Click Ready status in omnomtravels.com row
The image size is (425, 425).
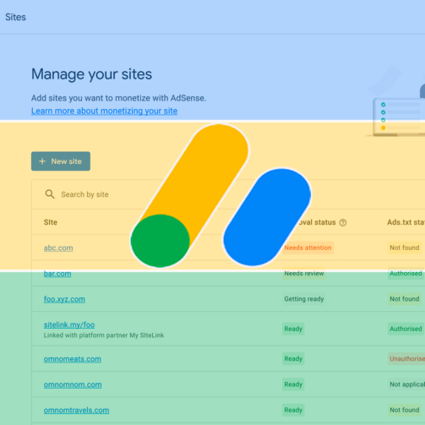(x=293, y=410)
